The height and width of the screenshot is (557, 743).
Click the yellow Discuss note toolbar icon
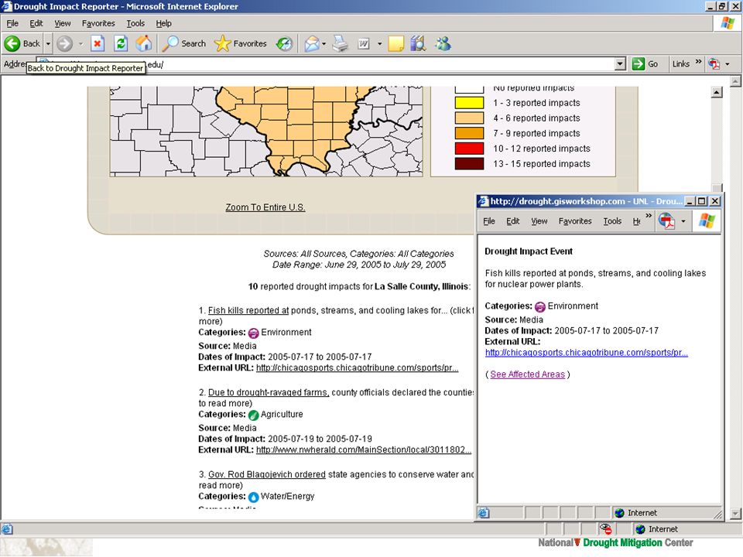(395, 43)
